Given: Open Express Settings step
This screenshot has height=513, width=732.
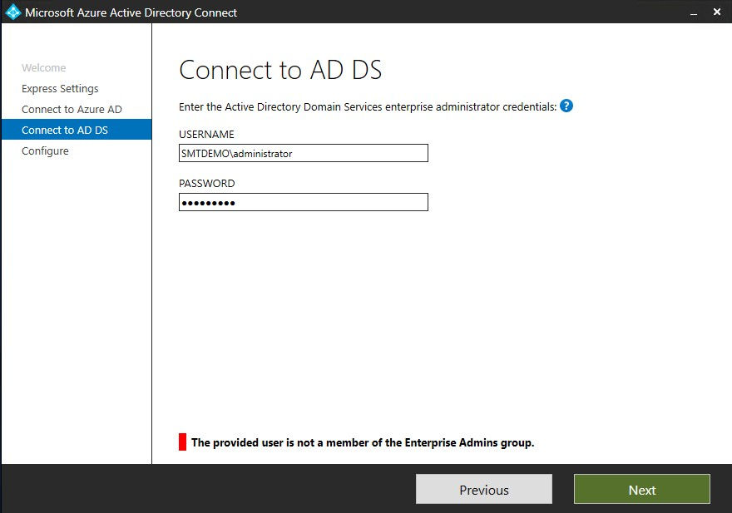Looking at the screenshot, I should [x=60, y=89].
